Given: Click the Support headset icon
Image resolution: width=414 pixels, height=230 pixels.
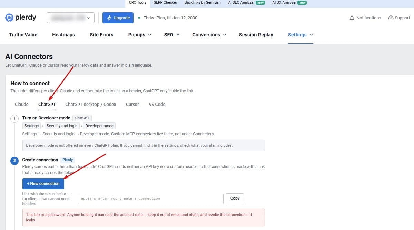Looking at the screenshot, I should pyautogui.click(x=391, y=18).
